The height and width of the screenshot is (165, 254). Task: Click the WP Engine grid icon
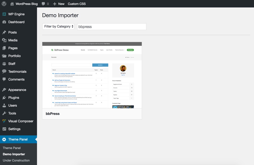point(4,14)
